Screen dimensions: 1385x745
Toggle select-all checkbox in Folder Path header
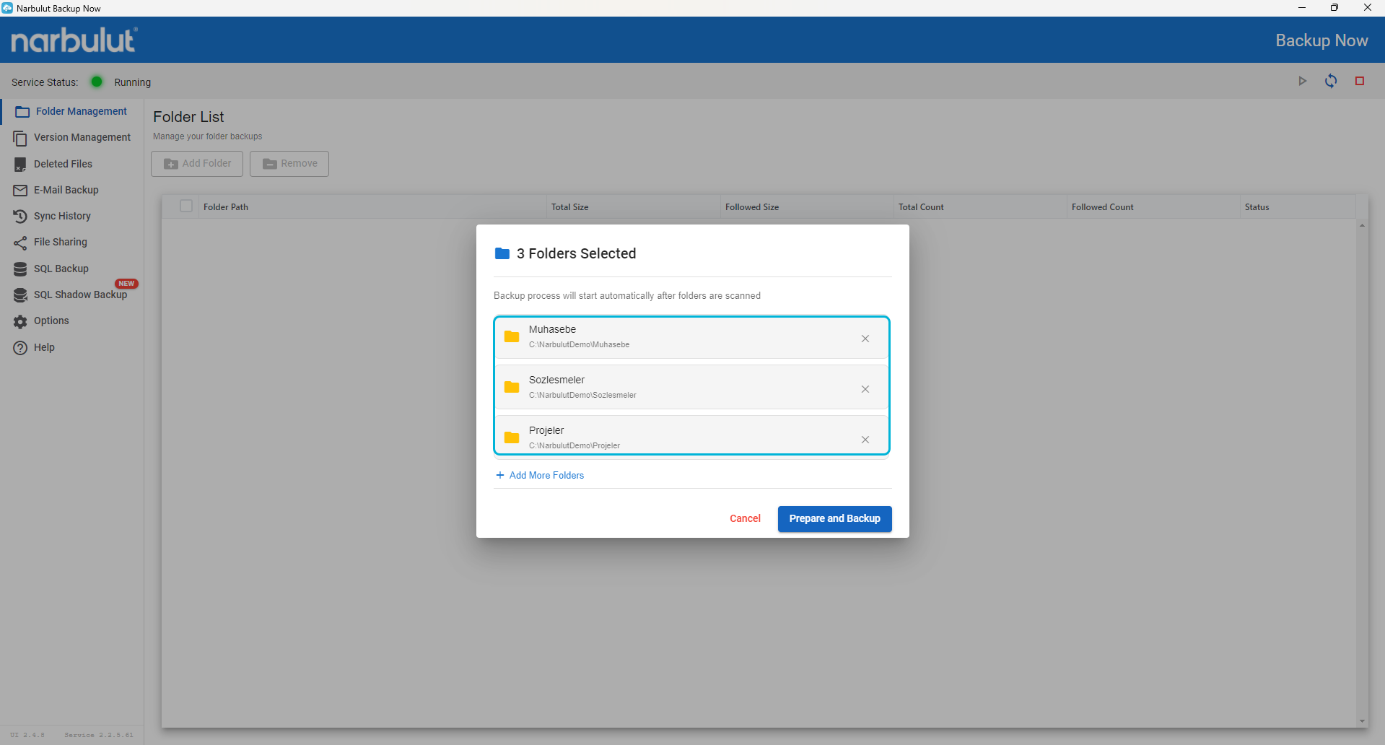186,206
